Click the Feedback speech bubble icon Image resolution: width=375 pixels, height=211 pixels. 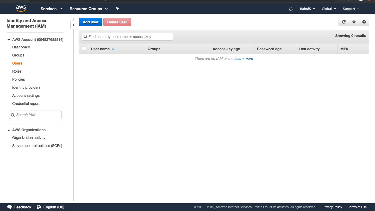click(10, 207)
